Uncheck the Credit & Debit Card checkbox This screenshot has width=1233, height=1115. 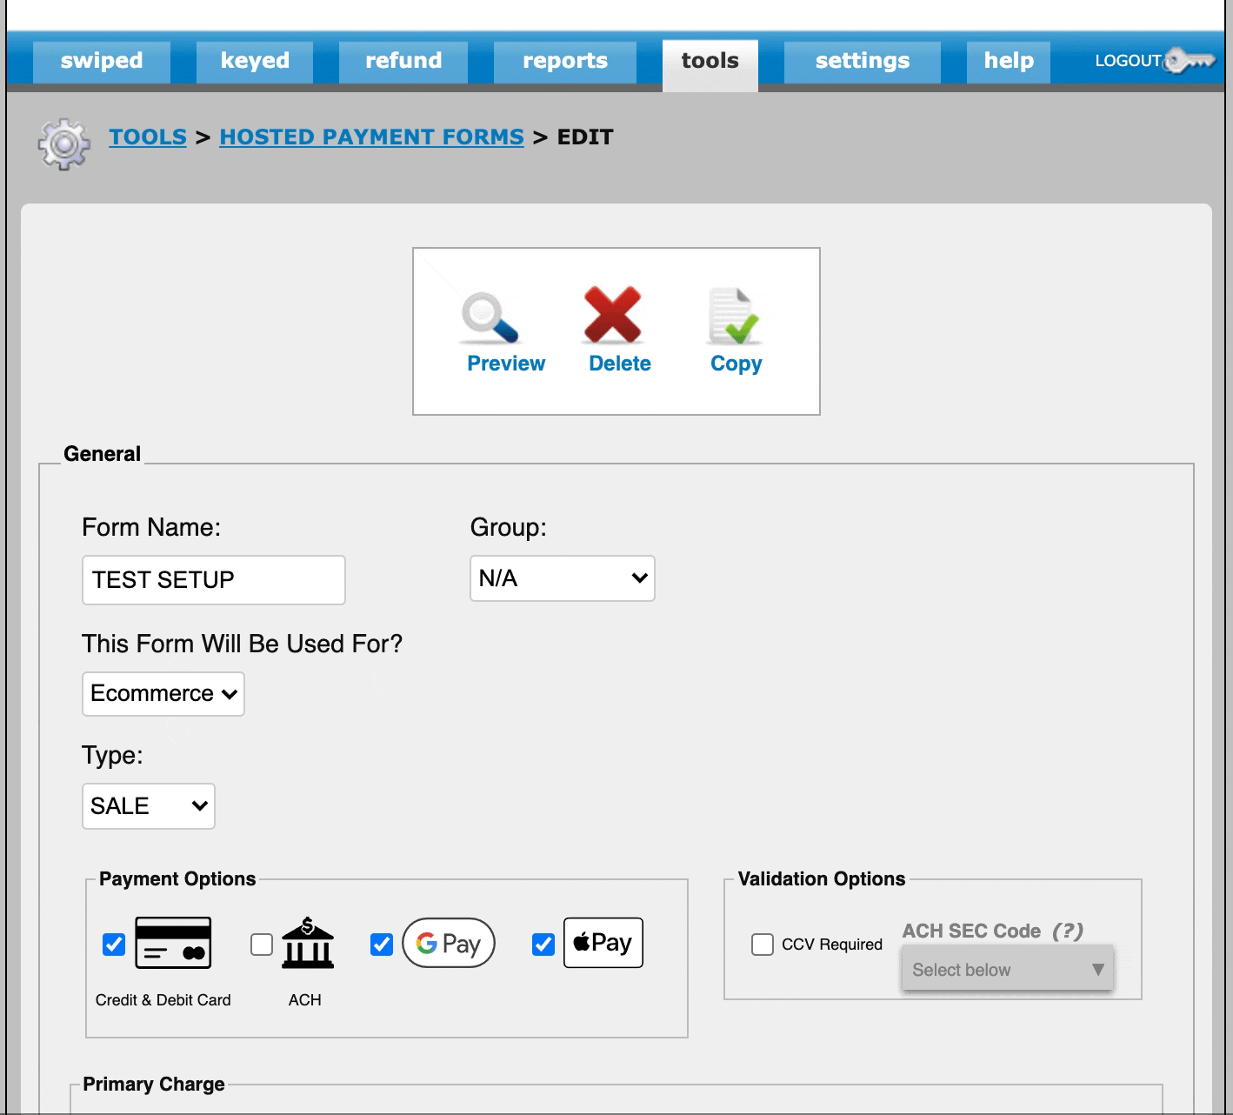114,945
